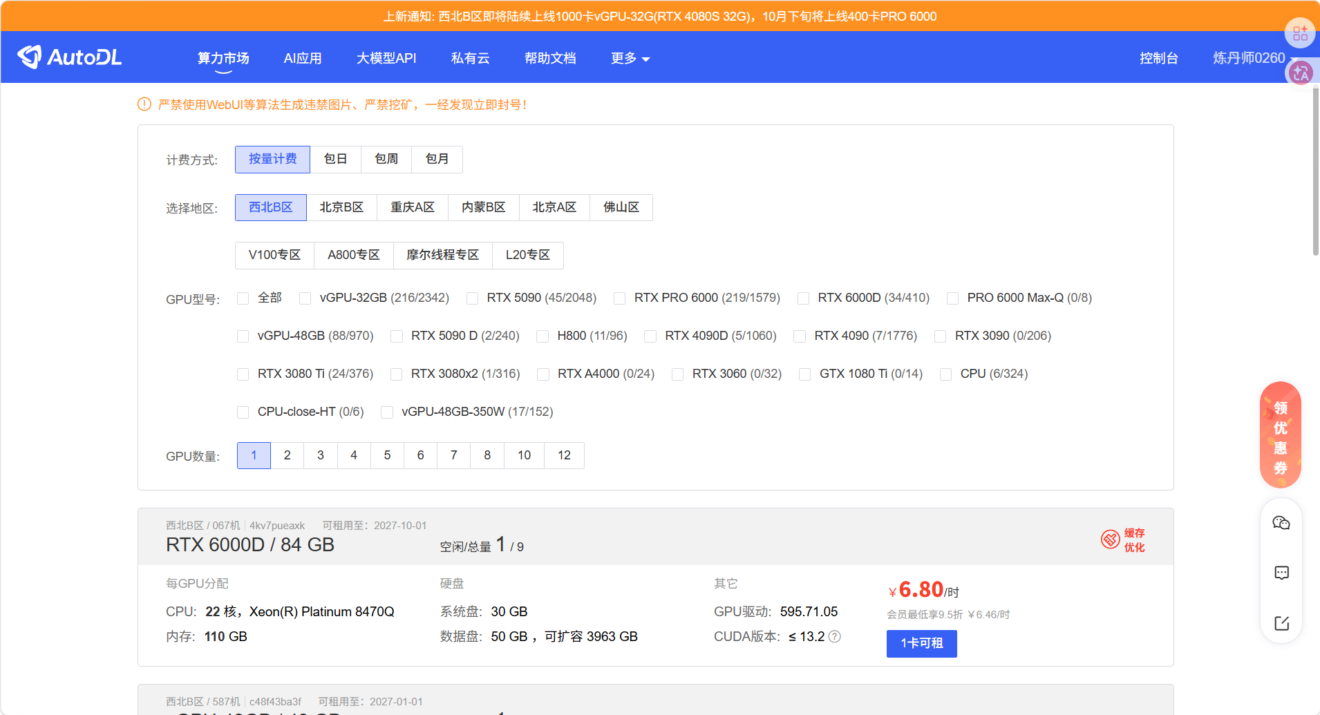Open 大模型API navigation item
This screenshot has height=715, width=1320.
click(x=386, y=58)
